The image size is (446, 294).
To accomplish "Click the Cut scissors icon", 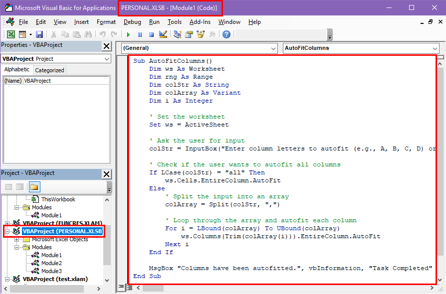I will point(53,35).
